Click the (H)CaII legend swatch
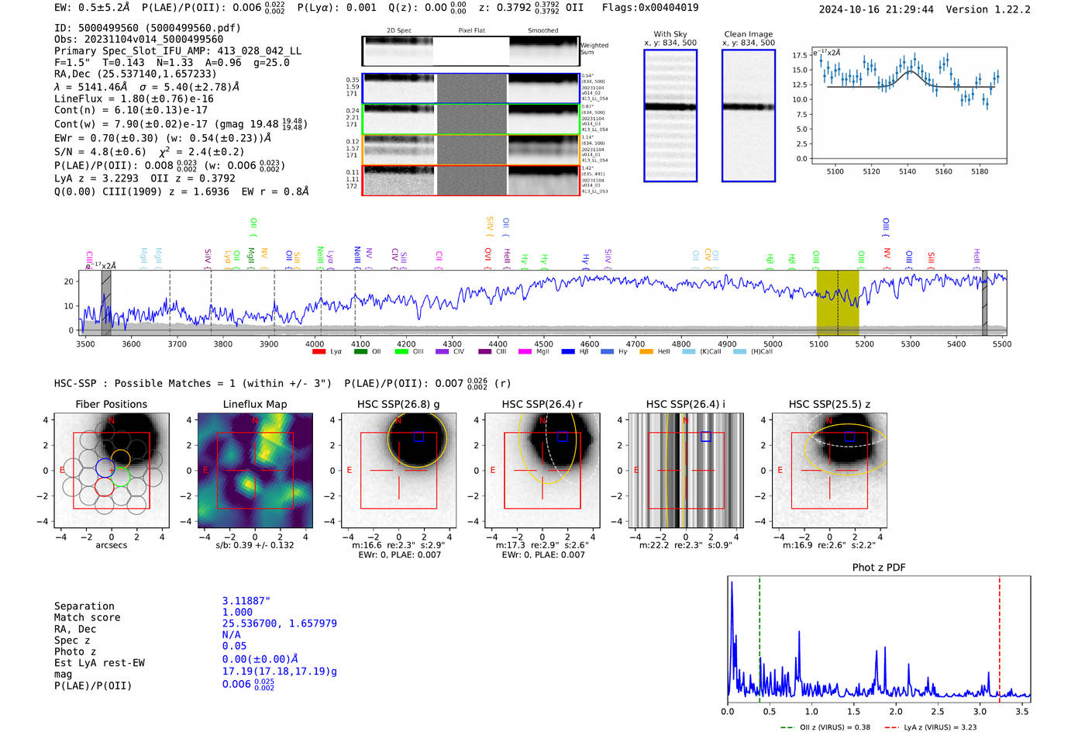 click(739, 351)
